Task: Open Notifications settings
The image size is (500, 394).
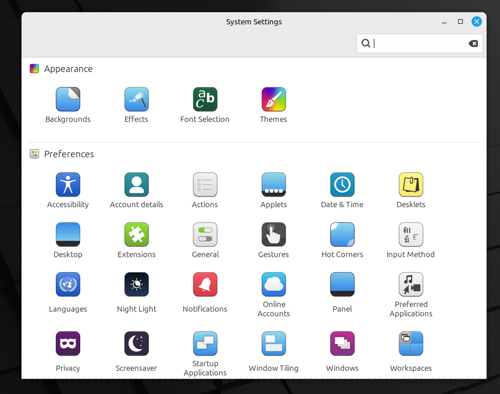Action: click(x=205, y=284)
